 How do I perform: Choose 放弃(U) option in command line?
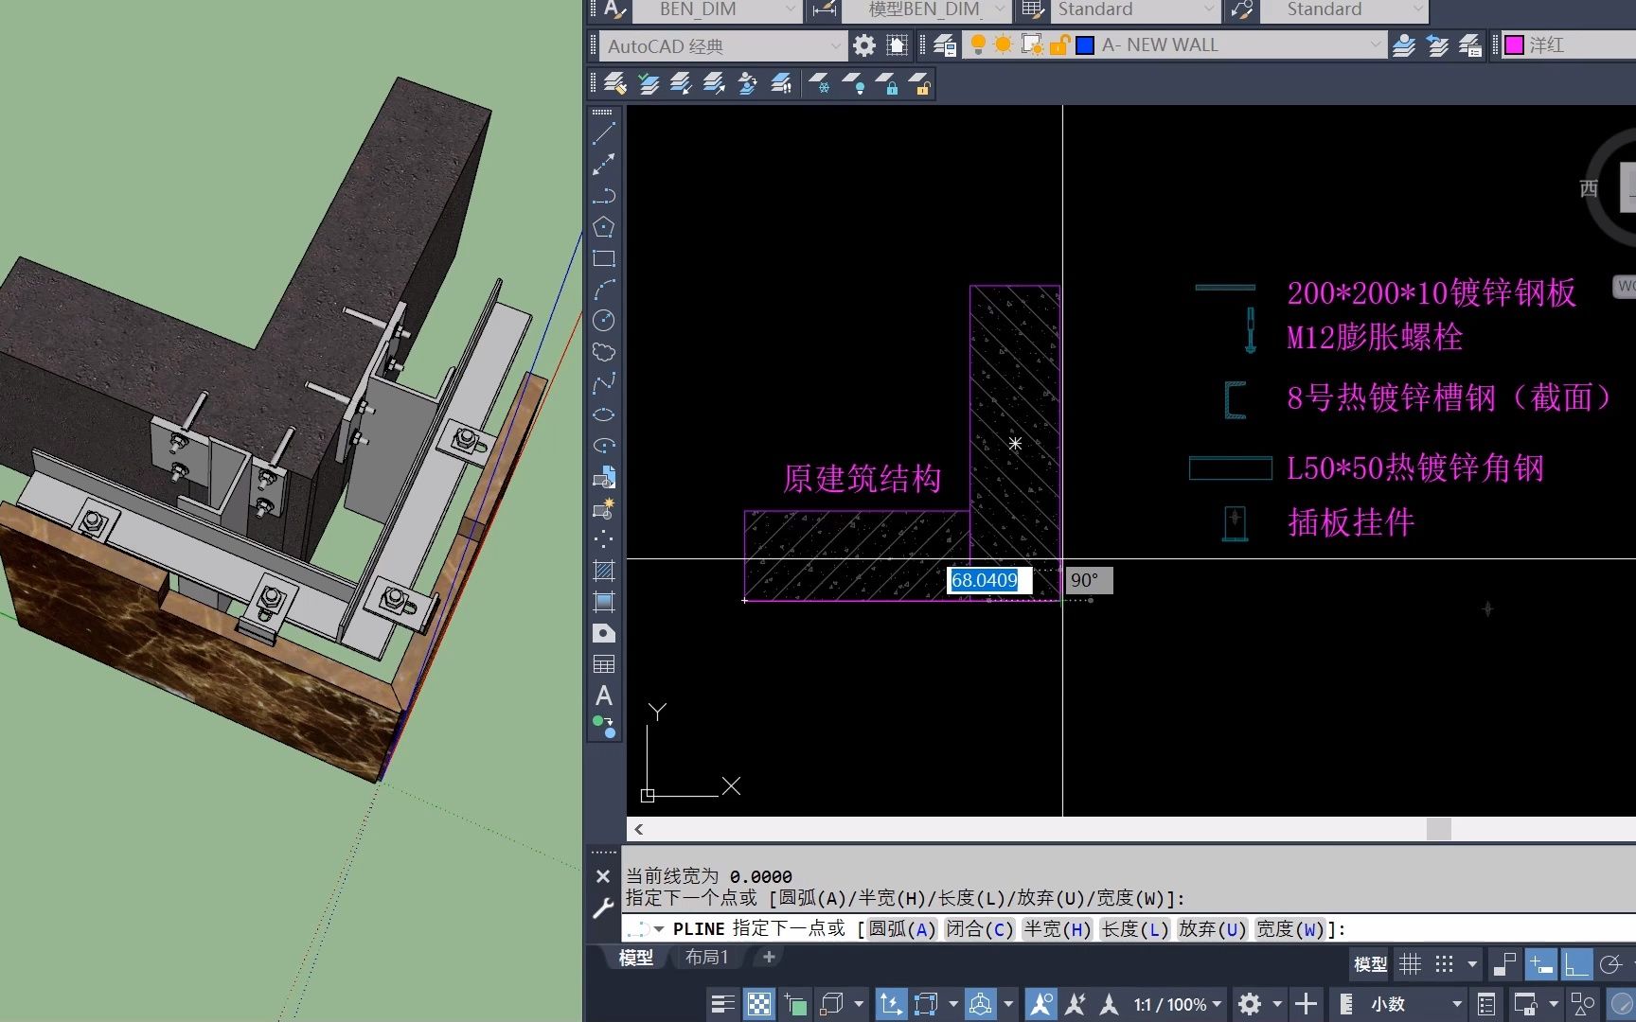[1212, 929]
